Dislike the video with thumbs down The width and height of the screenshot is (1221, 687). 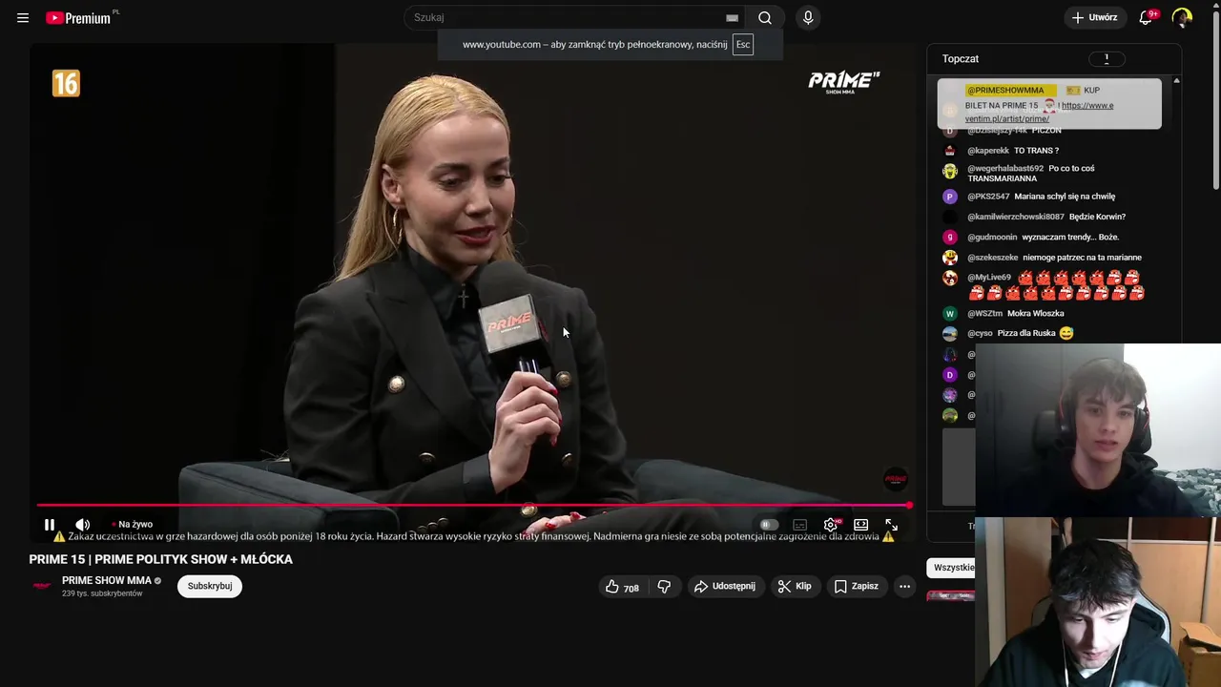[665, 587]
